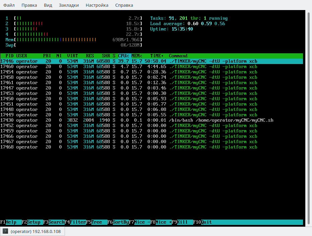
Task: Click the terminal icon on the session tab
Action: point(5,232)
